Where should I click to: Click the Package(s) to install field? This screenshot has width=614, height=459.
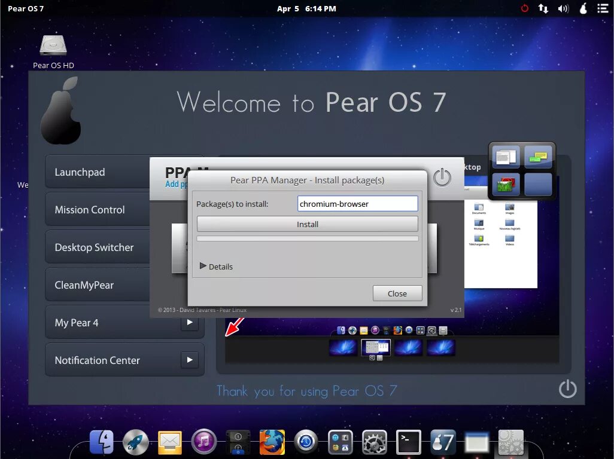click(357, 204)
